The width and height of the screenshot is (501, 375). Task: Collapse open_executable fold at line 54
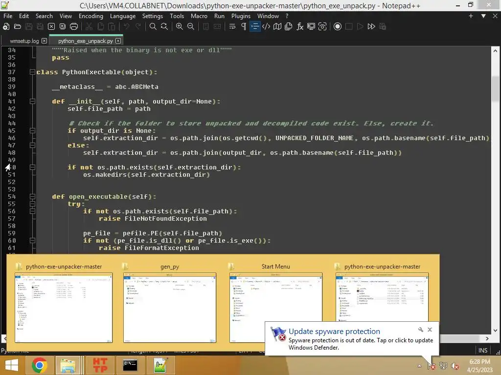(32, 197)
